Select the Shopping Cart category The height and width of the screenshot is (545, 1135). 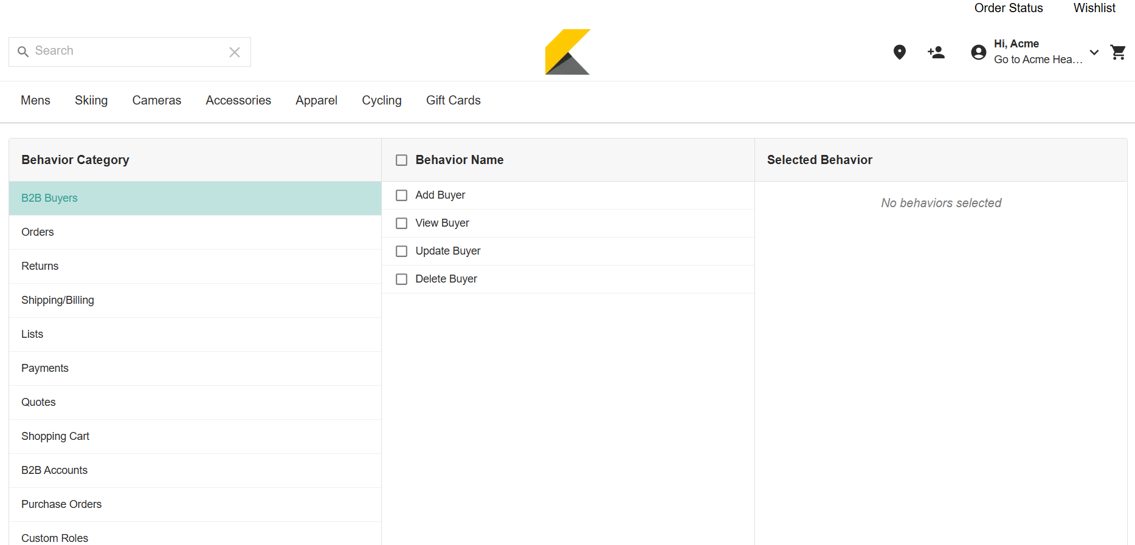pos(195,436)
